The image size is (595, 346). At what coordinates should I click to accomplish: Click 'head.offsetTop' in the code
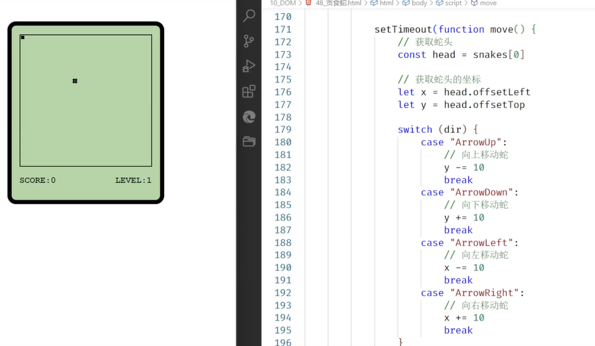[x=484, y=104]
